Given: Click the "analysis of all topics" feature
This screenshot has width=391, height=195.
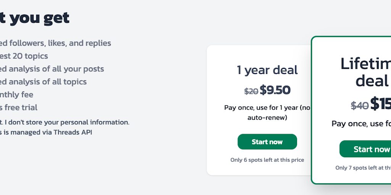Looking at the screenshot, I should coord(43,82).
